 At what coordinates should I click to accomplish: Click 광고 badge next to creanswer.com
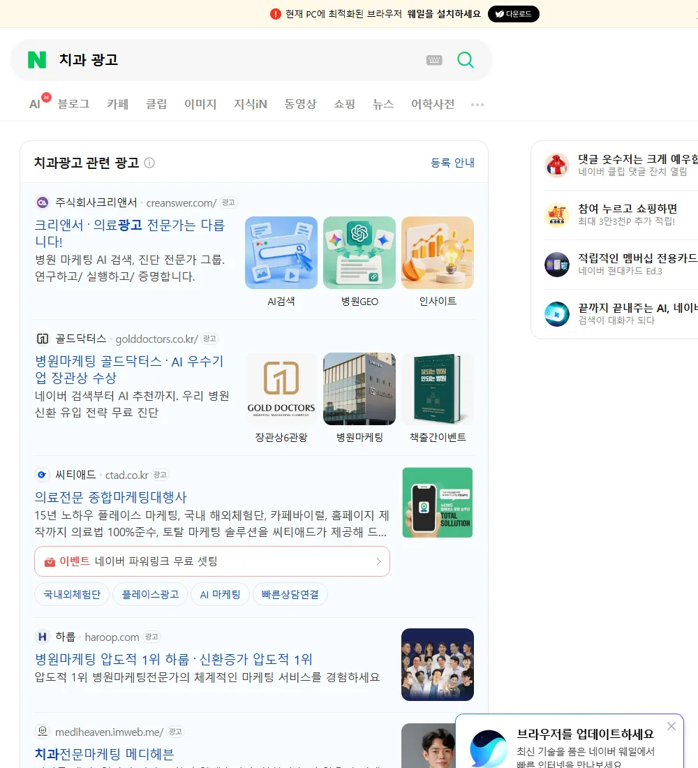[228, 202]
